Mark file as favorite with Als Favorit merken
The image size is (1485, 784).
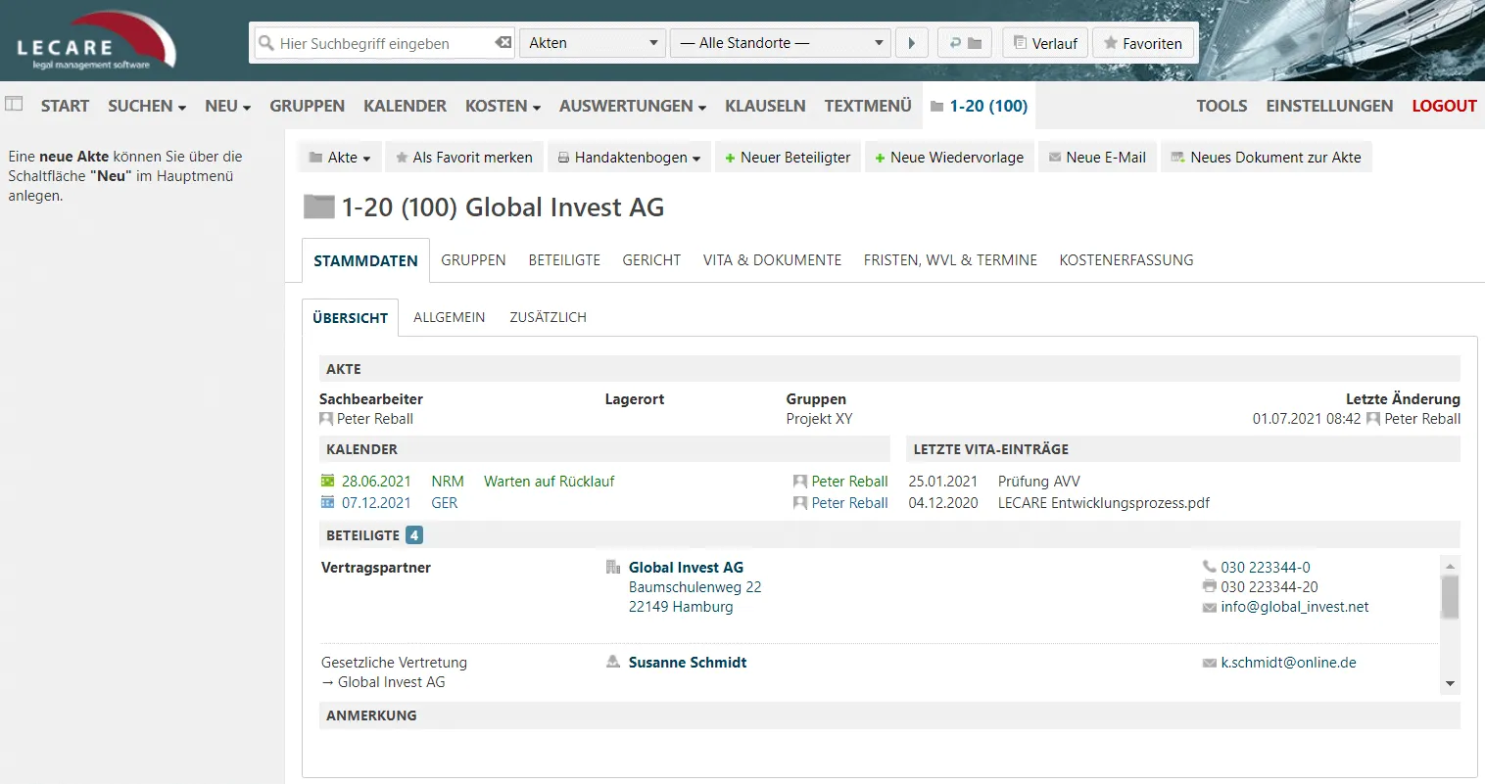463,158
